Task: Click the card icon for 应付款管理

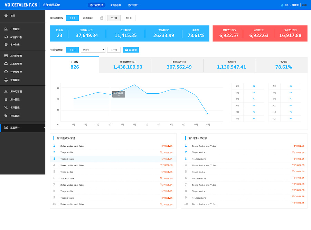Action: (6, 56)
